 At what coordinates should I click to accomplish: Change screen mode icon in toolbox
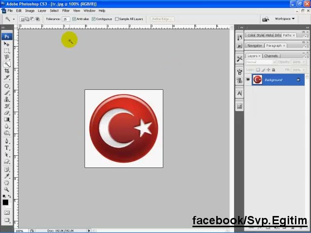click(x=6, y=220)
